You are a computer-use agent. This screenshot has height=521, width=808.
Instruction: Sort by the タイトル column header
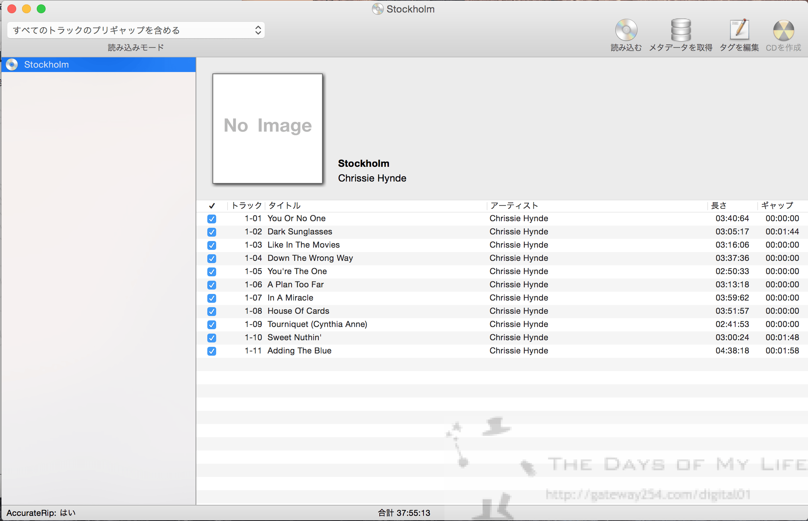click(x=376, y=206)
